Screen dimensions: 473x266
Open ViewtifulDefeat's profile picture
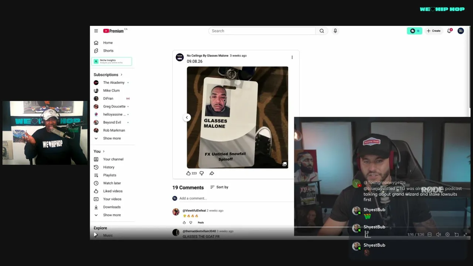(x=176, y=212)
